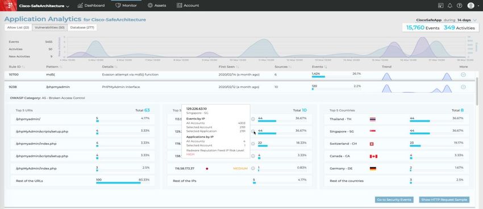The image size is (483, 209).
Task: Click the Account building icon
Action: [180, 6]
